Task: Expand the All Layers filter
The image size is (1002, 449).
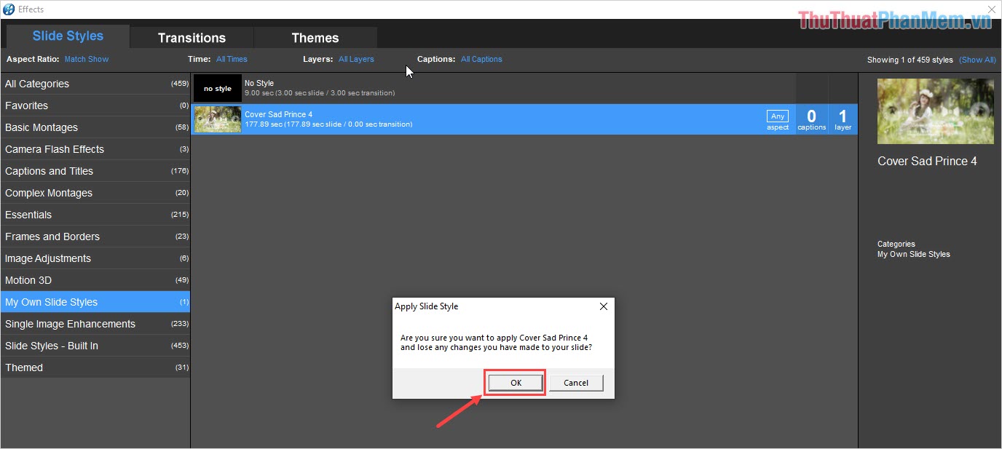Action: point(356,59)
